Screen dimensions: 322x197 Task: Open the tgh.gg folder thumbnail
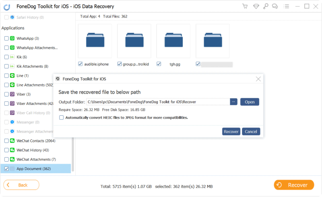[173, 41]
